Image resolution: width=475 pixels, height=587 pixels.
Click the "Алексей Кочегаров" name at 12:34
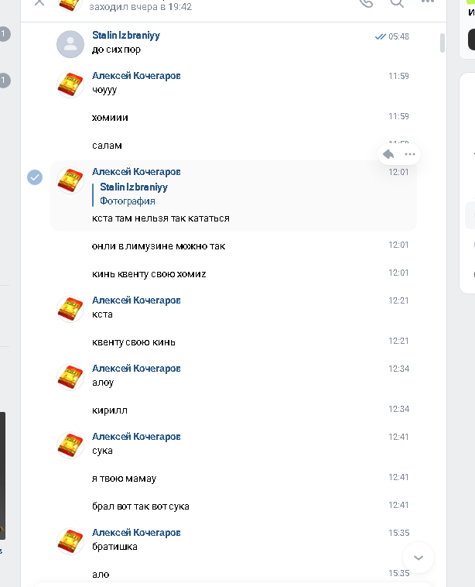click(x=136, y=368)
